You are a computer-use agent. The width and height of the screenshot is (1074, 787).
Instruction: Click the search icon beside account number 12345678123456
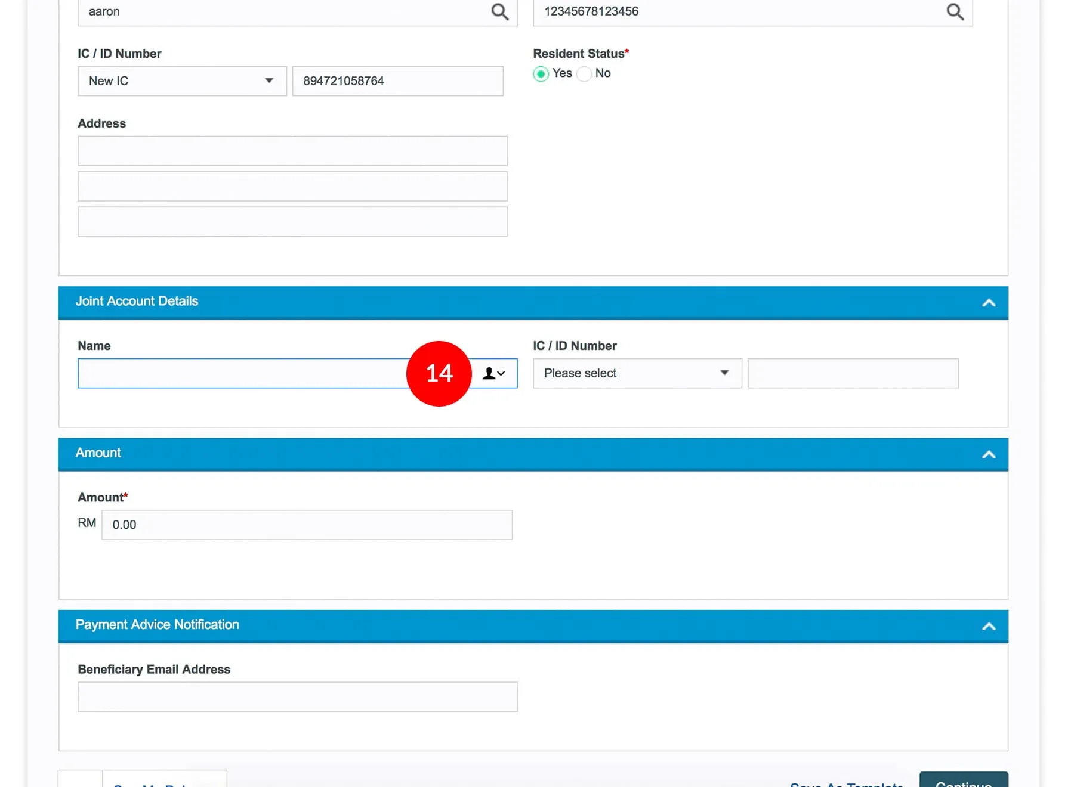[x=955, y=12]
